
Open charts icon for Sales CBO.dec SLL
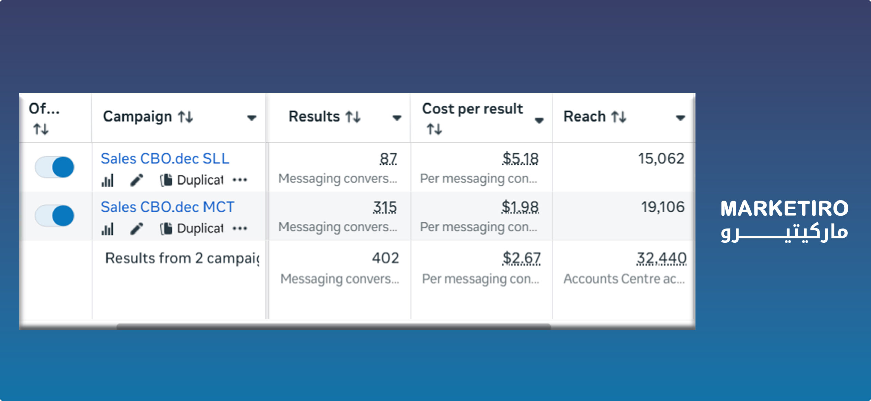tap(108, 180)
